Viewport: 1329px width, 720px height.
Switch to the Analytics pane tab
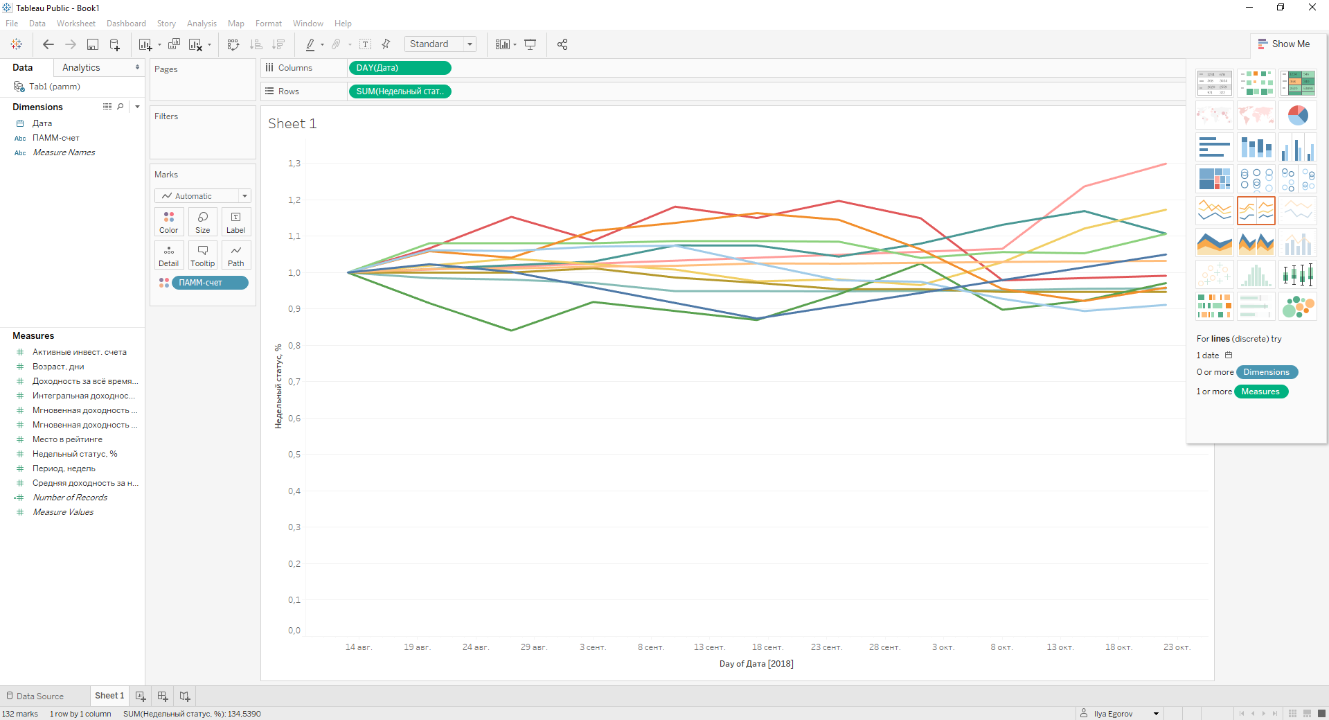[x=81, y=67]
